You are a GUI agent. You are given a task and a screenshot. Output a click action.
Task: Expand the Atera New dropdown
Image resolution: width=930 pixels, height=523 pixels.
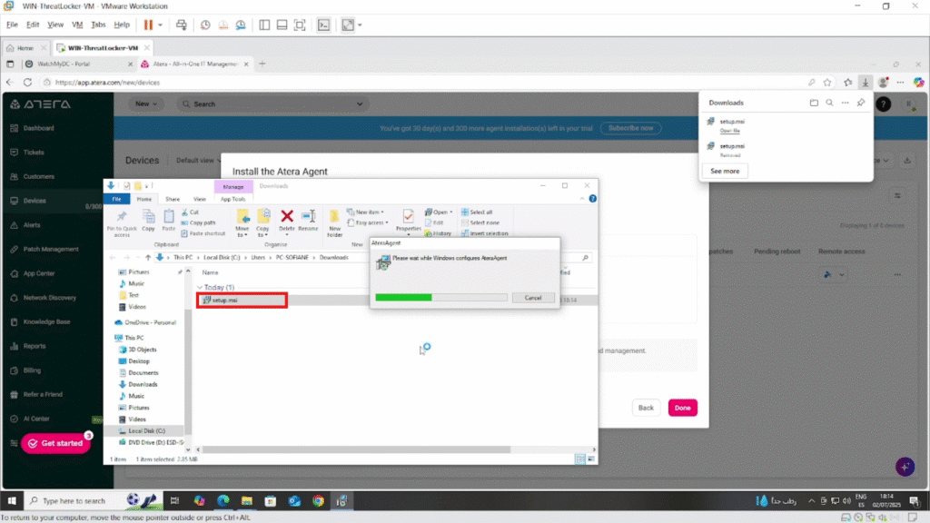pos(146,104)
